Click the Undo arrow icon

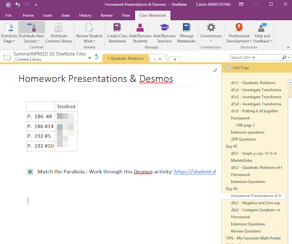click(x=18, y=5)
